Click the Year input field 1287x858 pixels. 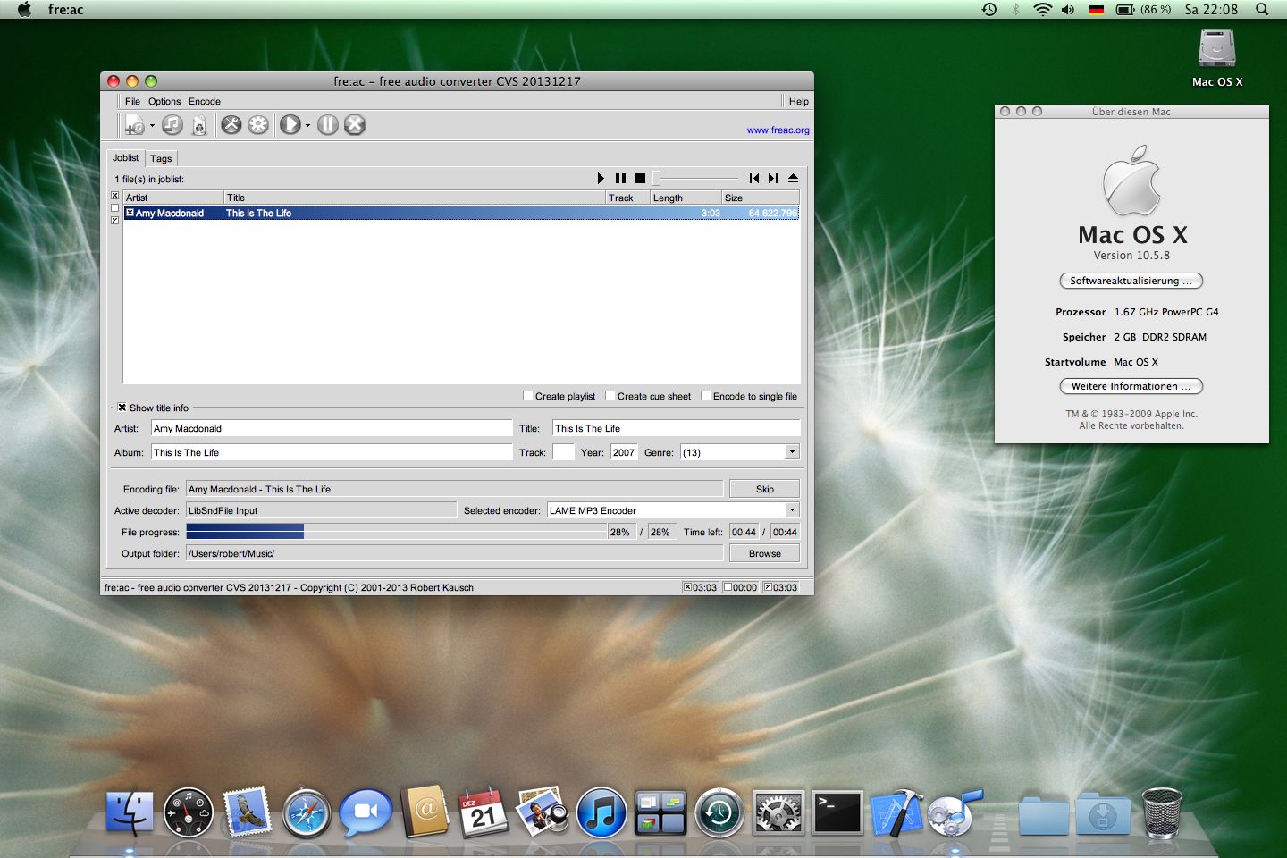(624, 452)
